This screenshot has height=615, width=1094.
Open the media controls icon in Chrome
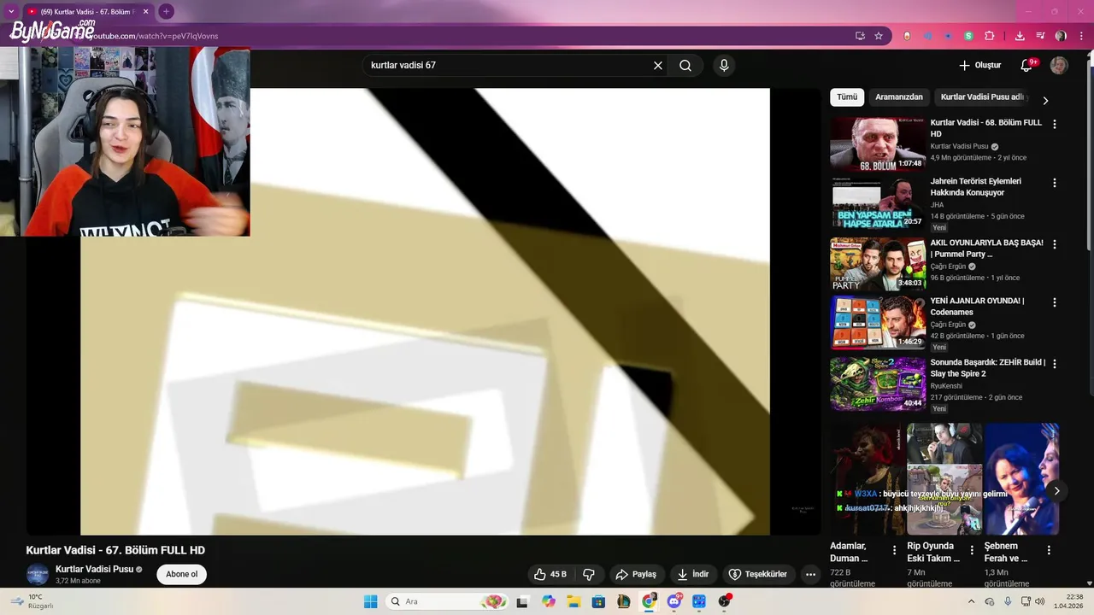[x=1040, y=36]
